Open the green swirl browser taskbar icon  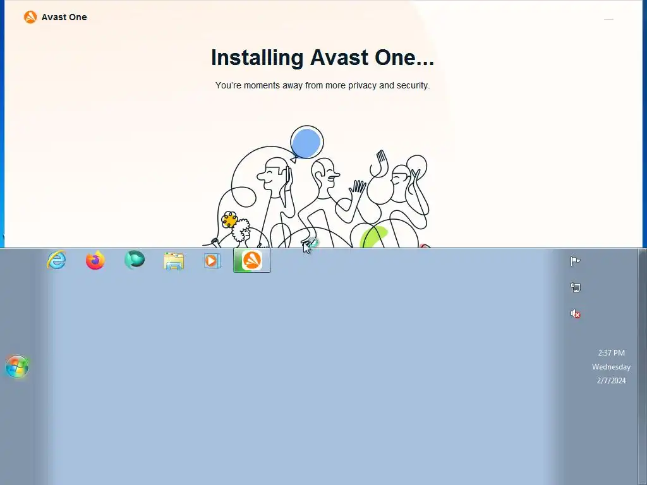135,260
